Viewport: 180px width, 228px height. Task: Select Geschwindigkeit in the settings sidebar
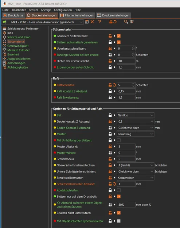18,46
